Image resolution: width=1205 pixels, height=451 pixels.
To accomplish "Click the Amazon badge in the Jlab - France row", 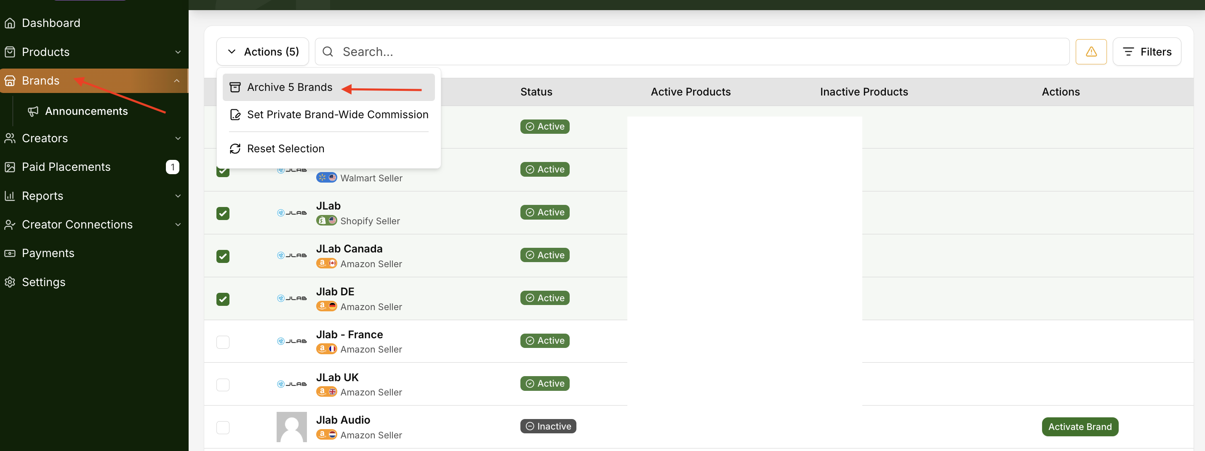I will point(326,349).
